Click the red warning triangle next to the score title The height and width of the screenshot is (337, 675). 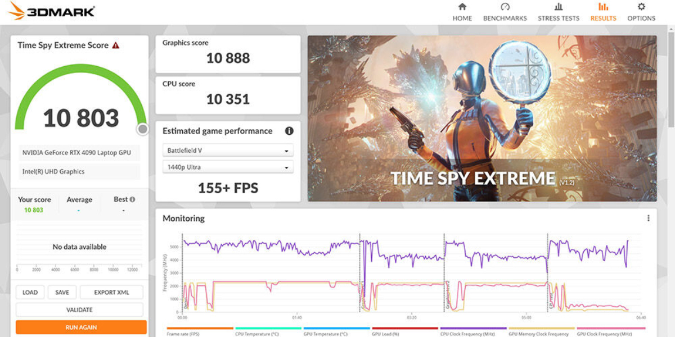point(115,45)
